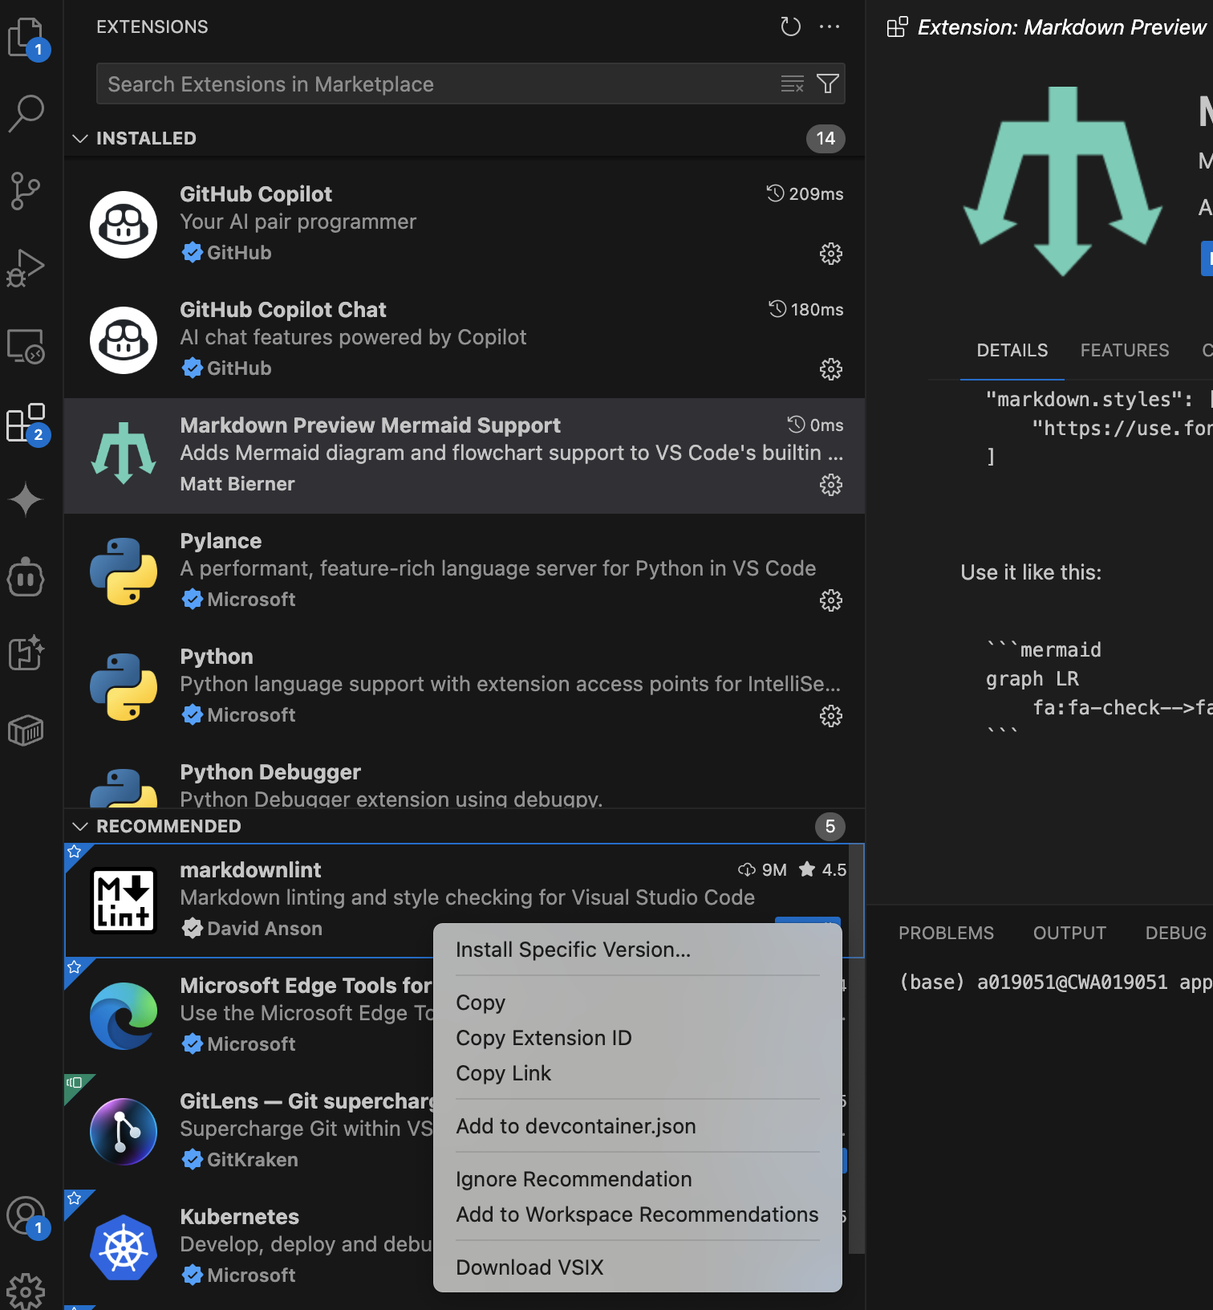
Task: Open manage gear for Python extension
Action: (831, 716)
